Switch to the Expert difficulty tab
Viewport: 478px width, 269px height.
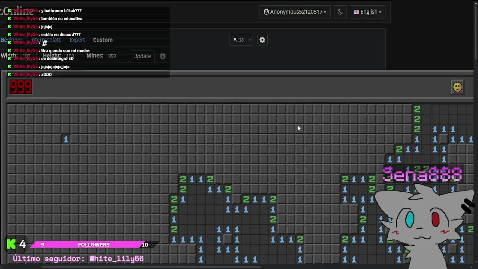click(x=77, y=40)
